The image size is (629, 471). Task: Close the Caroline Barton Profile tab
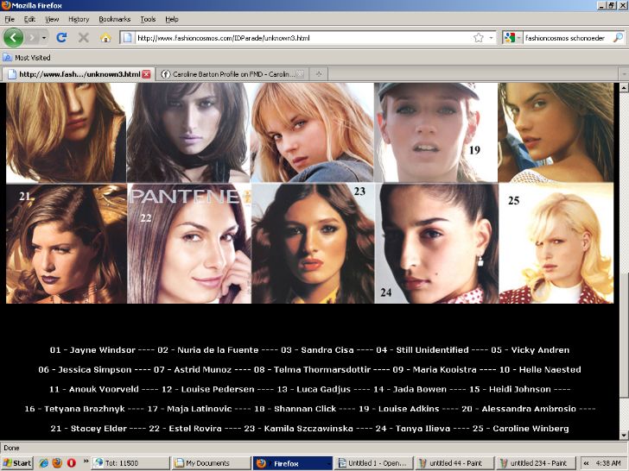click(300, 74)
